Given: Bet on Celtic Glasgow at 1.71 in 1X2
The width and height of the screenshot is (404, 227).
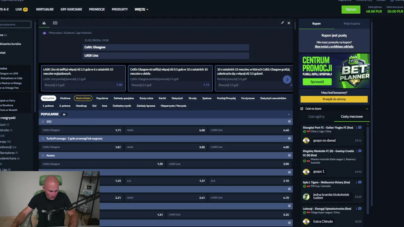Looking at the screenshot, I should click(x=82, y=130).
